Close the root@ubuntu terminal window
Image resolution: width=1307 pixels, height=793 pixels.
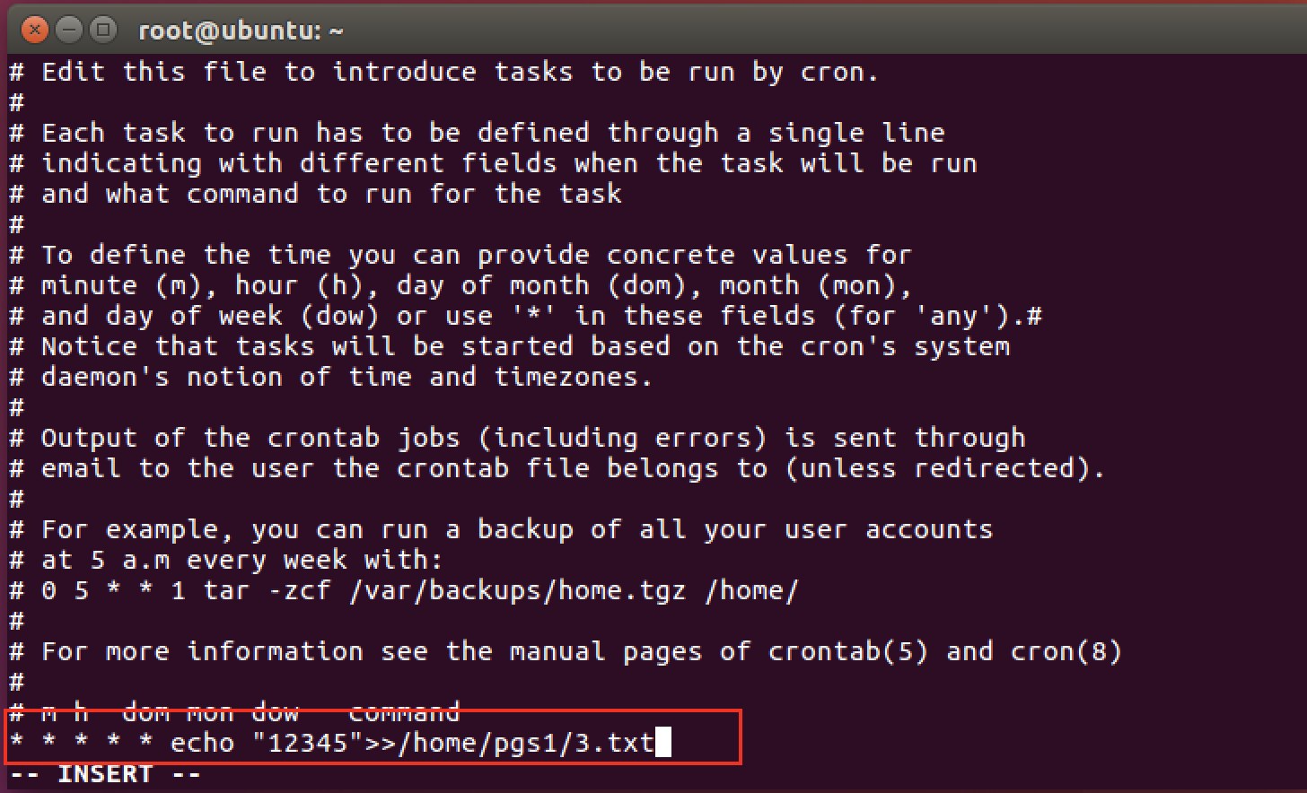point(35,30)
